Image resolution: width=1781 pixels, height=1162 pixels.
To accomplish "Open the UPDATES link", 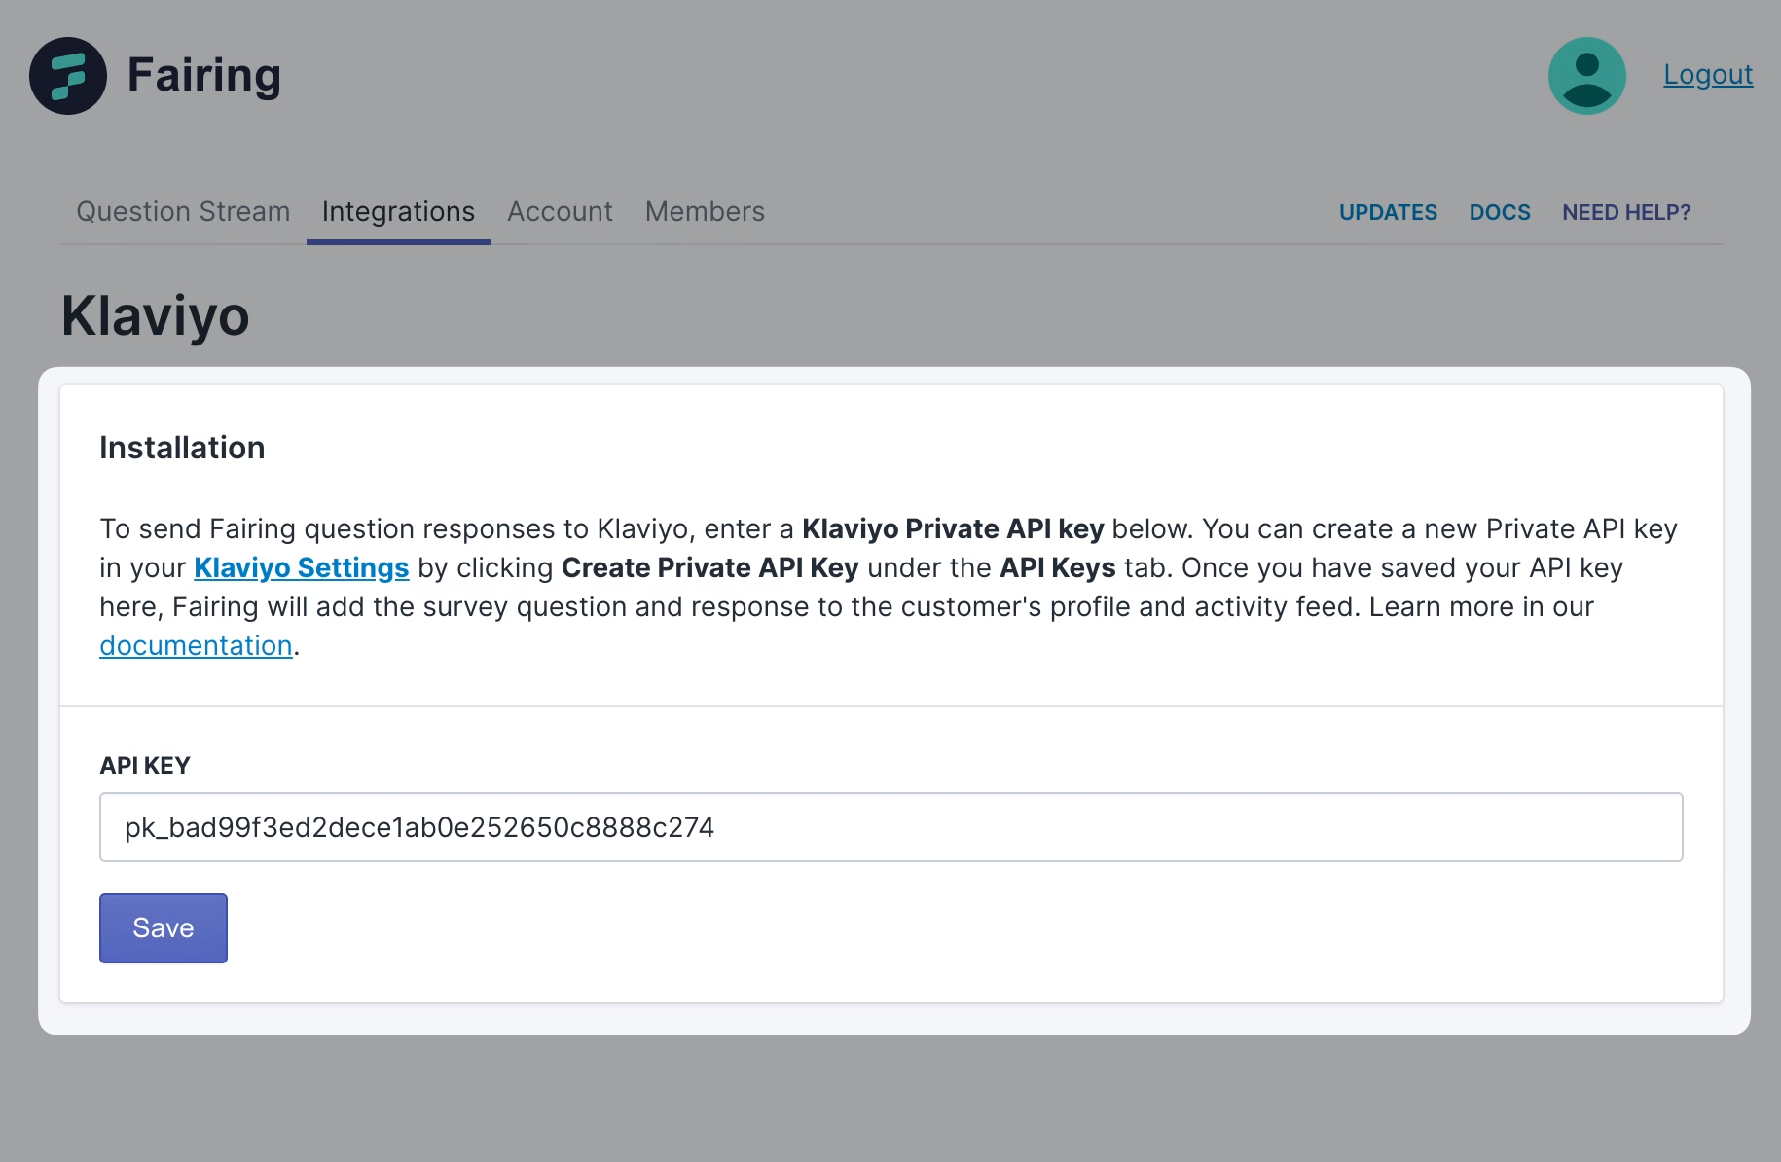I will coord(1388,212).
